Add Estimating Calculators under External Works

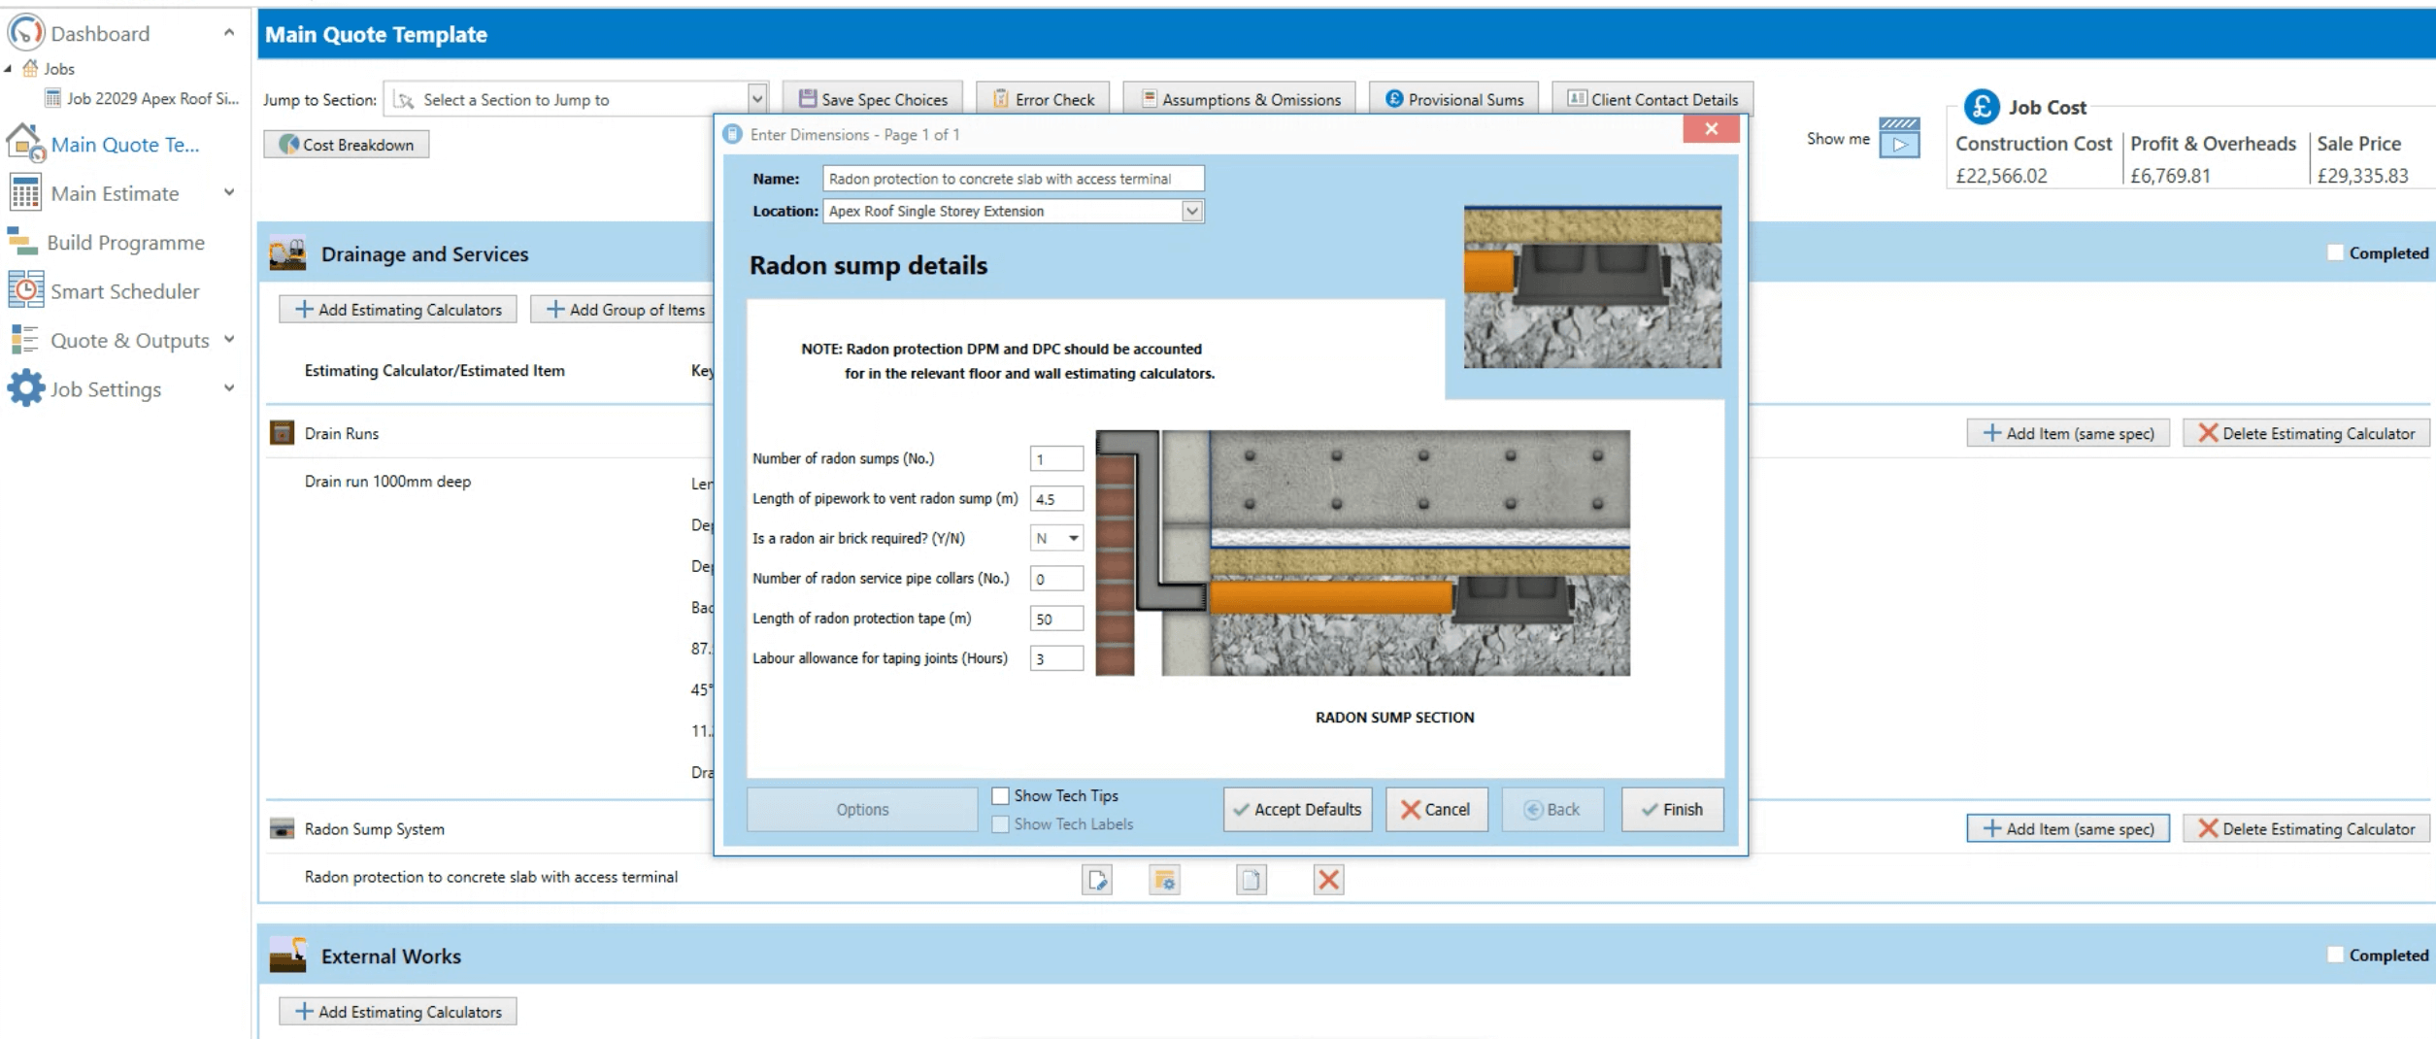tap(398, 1012)
